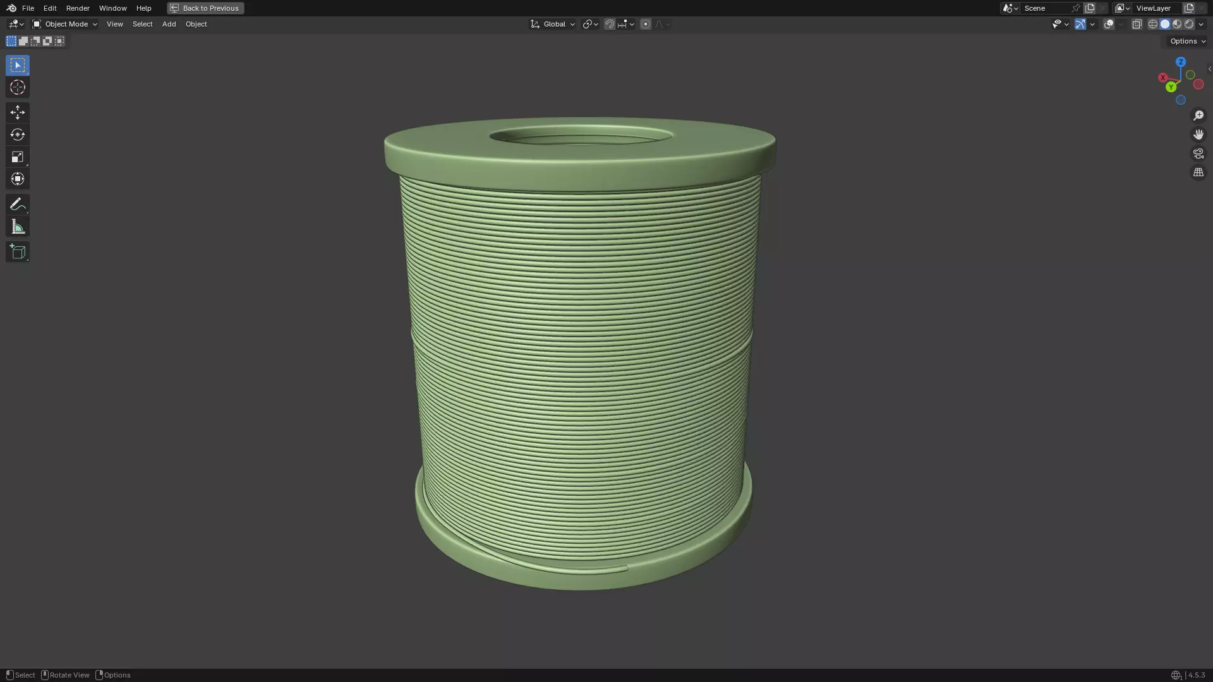
Task: Switch to solid shading
Action: [1165, 24]
